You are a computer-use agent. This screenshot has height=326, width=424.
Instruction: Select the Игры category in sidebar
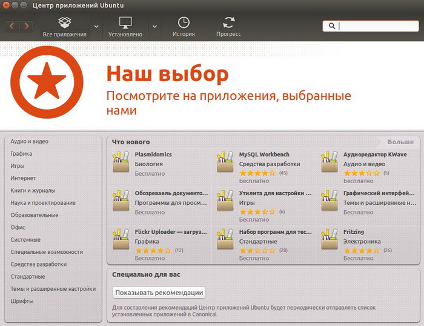[x=18, y=166]
